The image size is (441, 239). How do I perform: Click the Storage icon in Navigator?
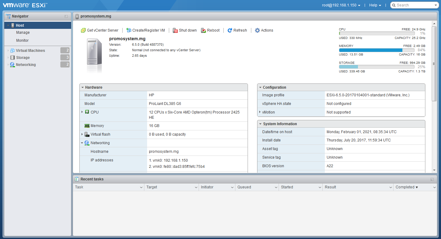point(12,58)
